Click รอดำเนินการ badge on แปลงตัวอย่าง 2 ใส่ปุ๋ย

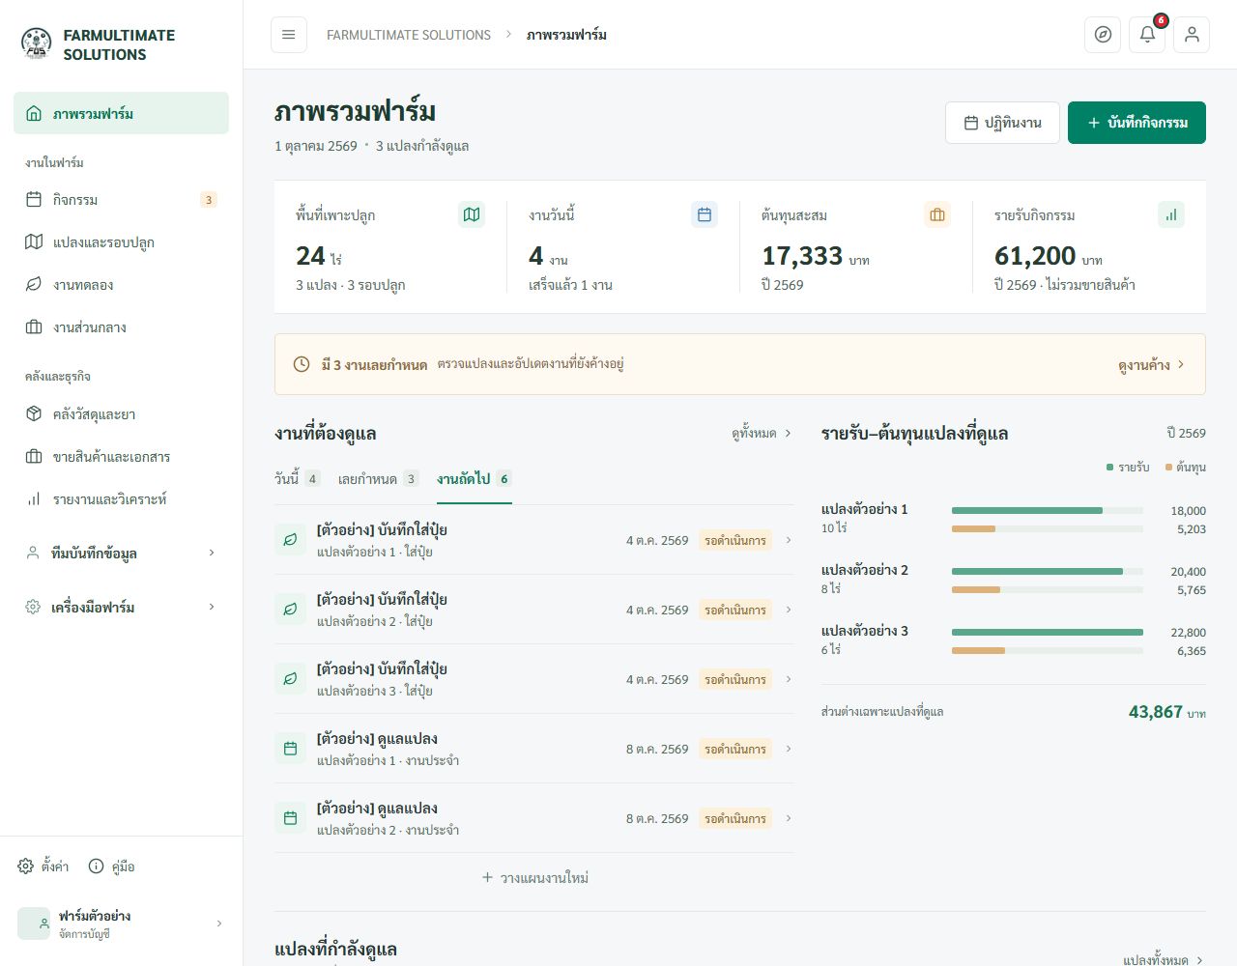(735, 610)
